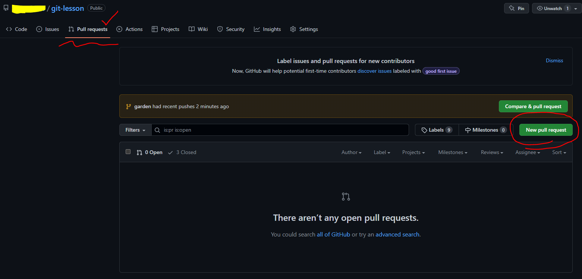Click the git-lesson repository name link
The height and width of the screenshot is (279, 582).
point(67,8)
